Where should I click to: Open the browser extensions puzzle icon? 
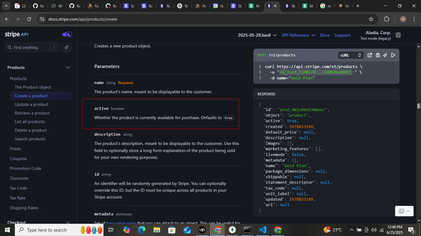pyautogui.click(x=387, y=19)
